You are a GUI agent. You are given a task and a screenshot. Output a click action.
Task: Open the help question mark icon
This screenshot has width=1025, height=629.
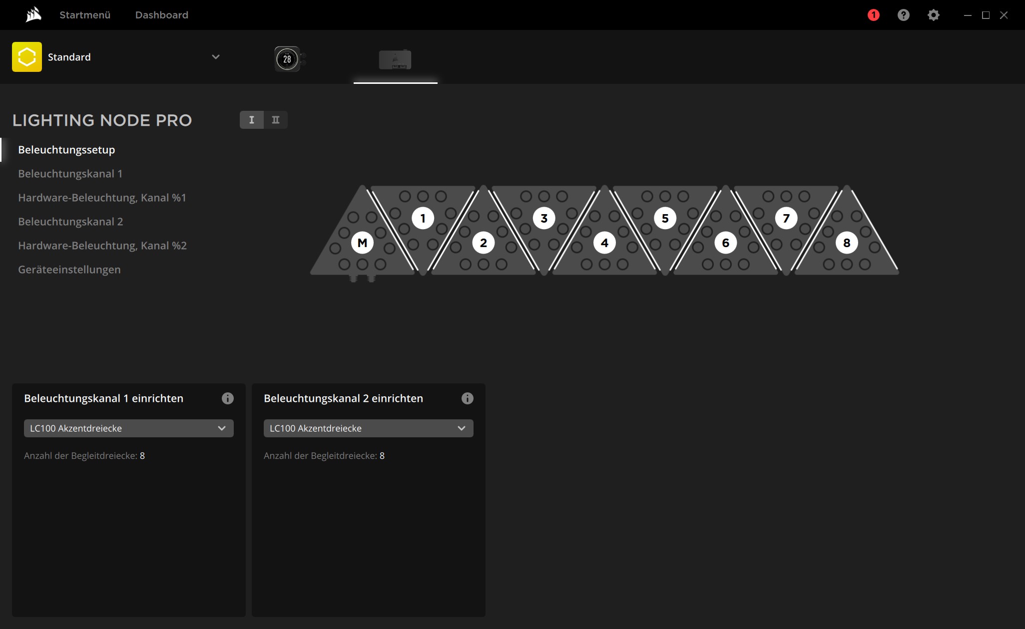click(x=903, y=15)
